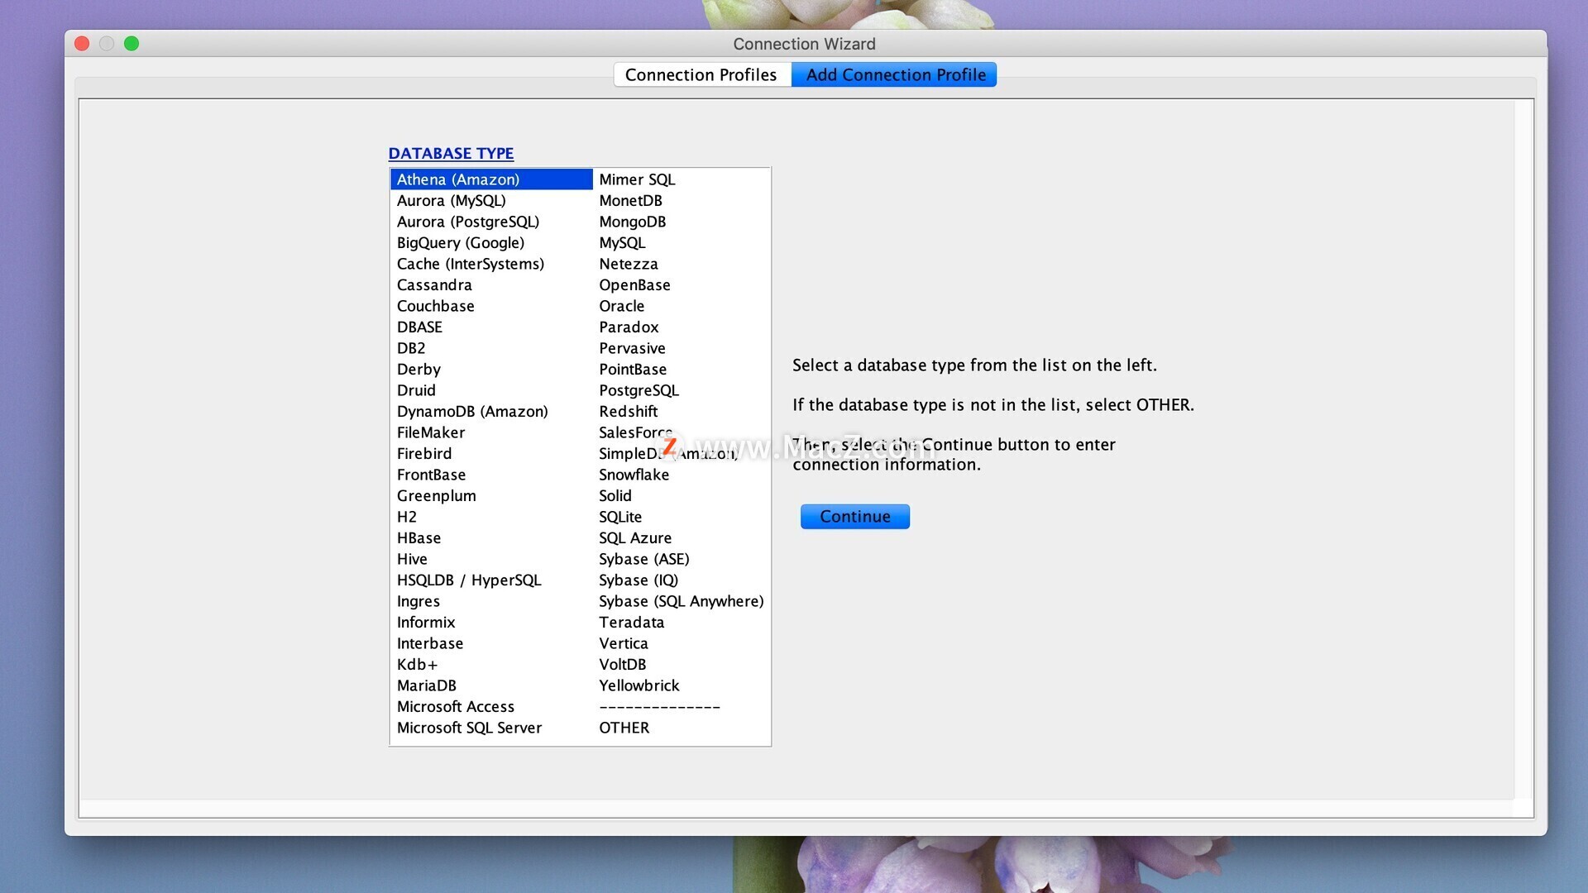Select HSQLDB / HyperSQL entry
Viewport: 1588px width, 893px height.
click(491, 580)
